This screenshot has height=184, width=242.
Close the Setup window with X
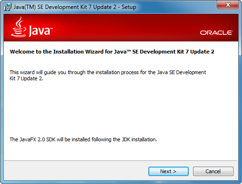pyautogui.click(x=228, y=5)
